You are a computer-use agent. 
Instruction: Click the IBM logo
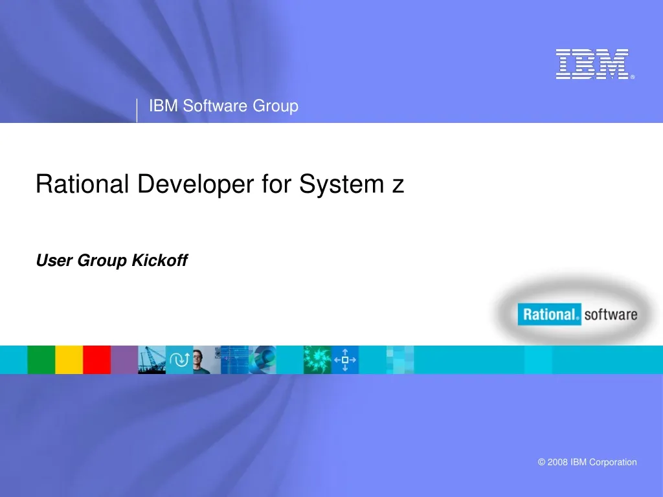594,65
